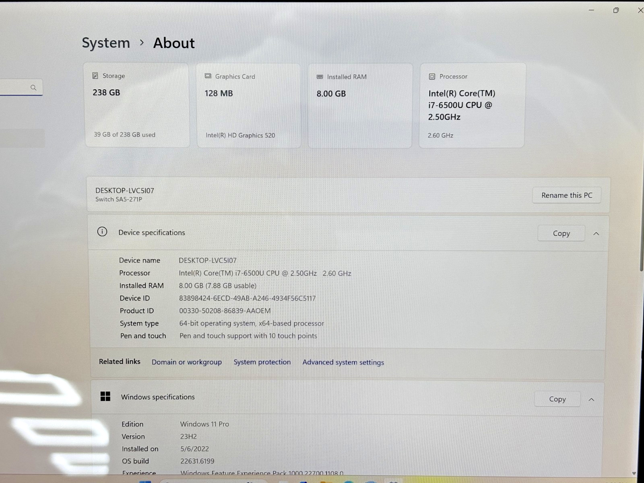The image size is (644, 483).
Task: Click the search magnifier icon
Action: (x=33, y=87)
